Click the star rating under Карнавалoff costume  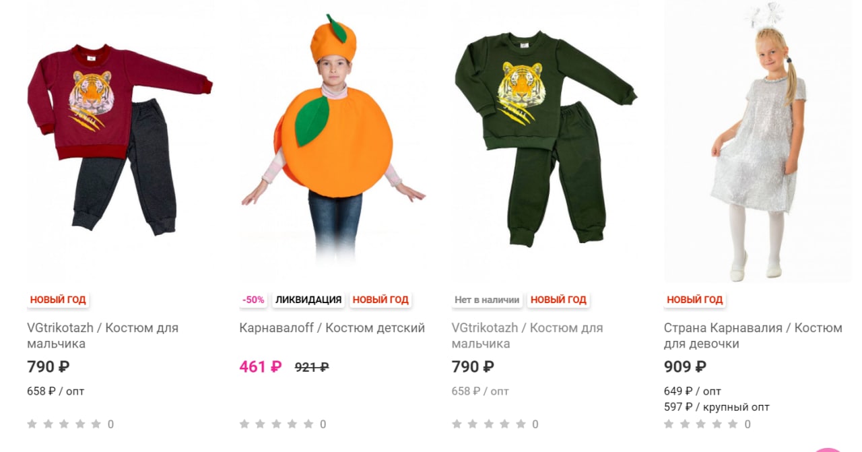[x=277, y=424]
